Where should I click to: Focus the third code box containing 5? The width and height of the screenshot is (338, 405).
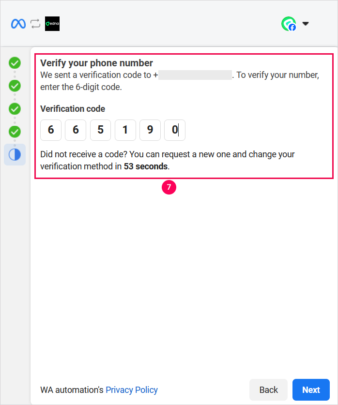[100, 130]
